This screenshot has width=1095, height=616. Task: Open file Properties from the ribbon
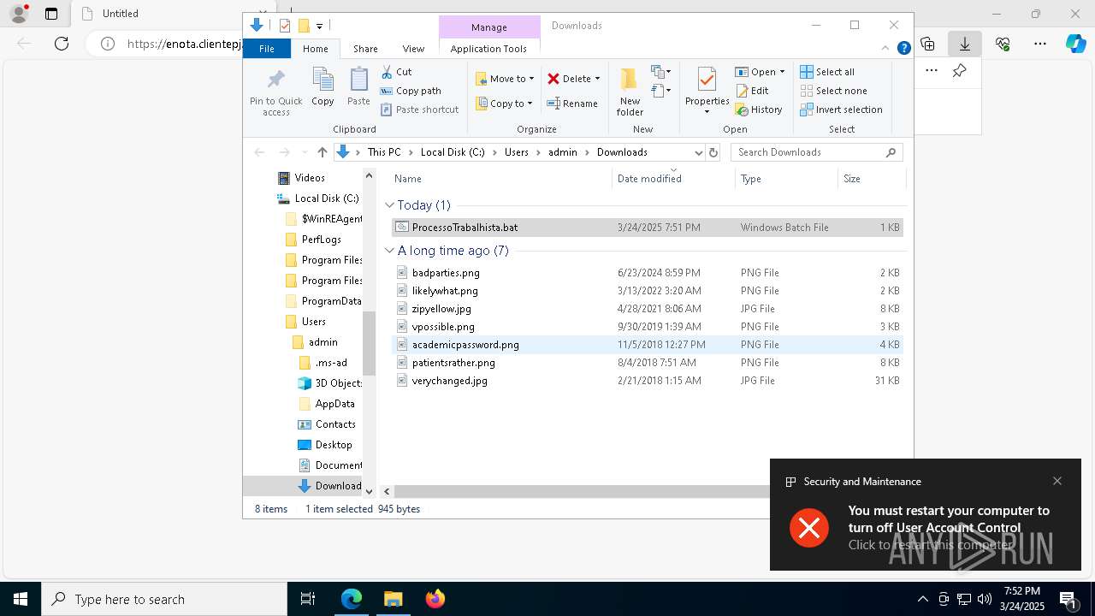coord(707,92)
